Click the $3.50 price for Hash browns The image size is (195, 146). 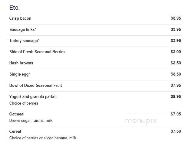tap(176, 63)
